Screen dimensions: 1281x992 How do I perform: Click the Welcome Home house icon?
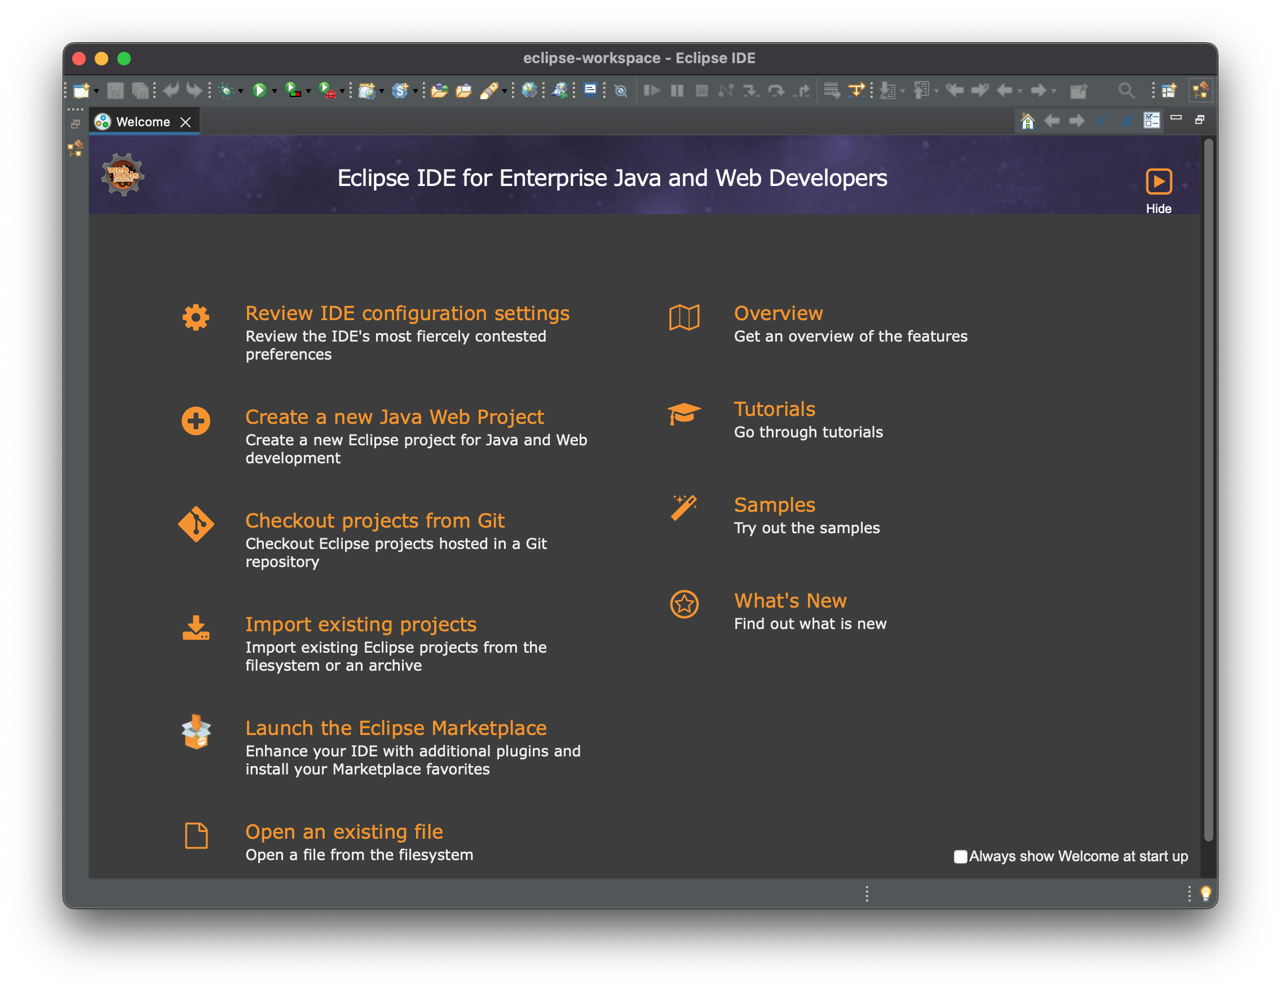click(x=1027, y=121)
